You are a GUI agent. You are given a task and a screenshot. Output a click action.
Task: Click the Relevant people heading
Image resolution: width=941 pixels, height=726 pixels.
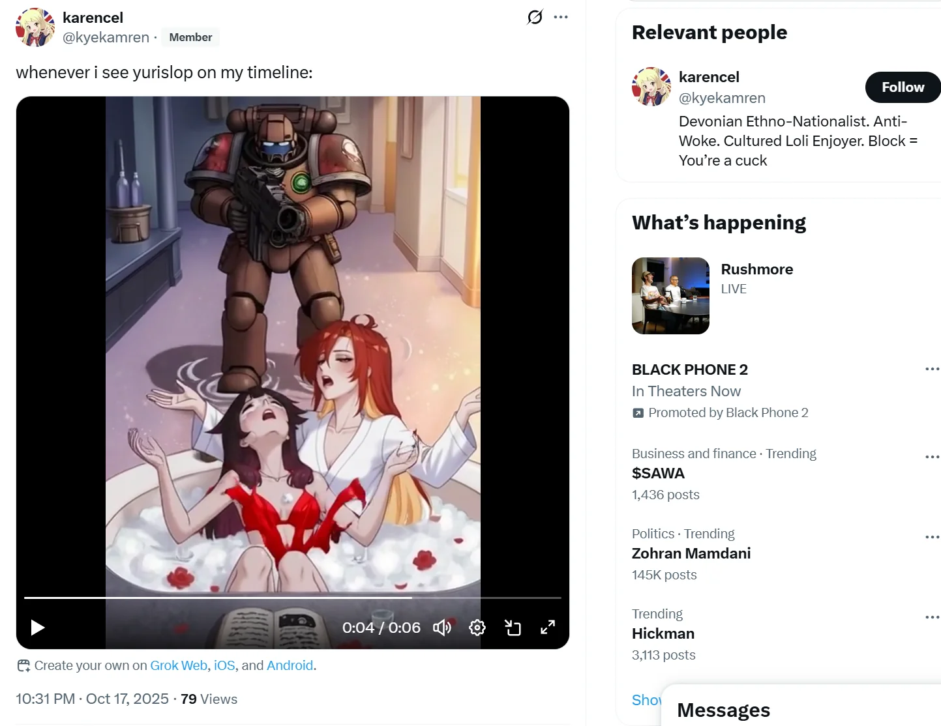709,33
